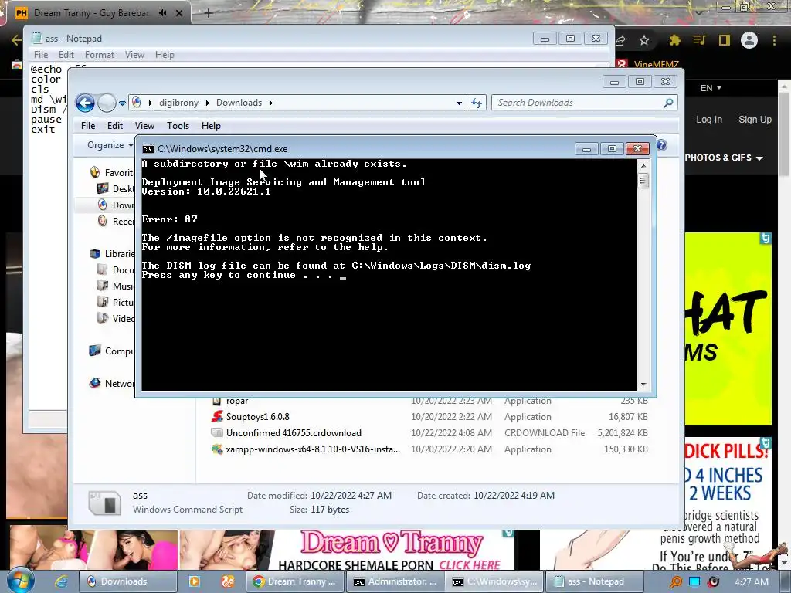Open Explorer's Help menu
Screen dimensions: 791x593
[211, 126]
